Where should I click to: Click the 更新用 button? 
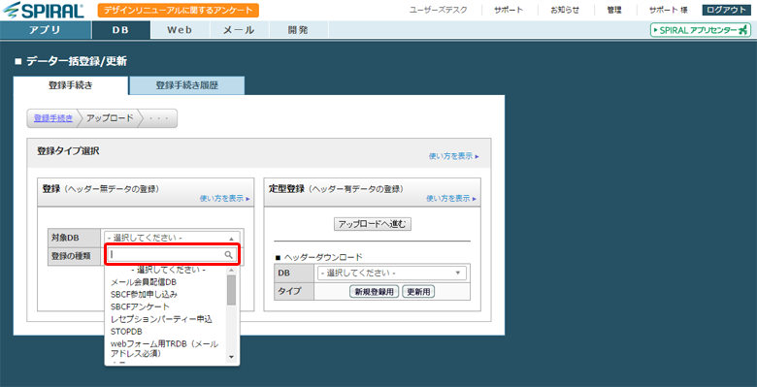pos(418,291)
